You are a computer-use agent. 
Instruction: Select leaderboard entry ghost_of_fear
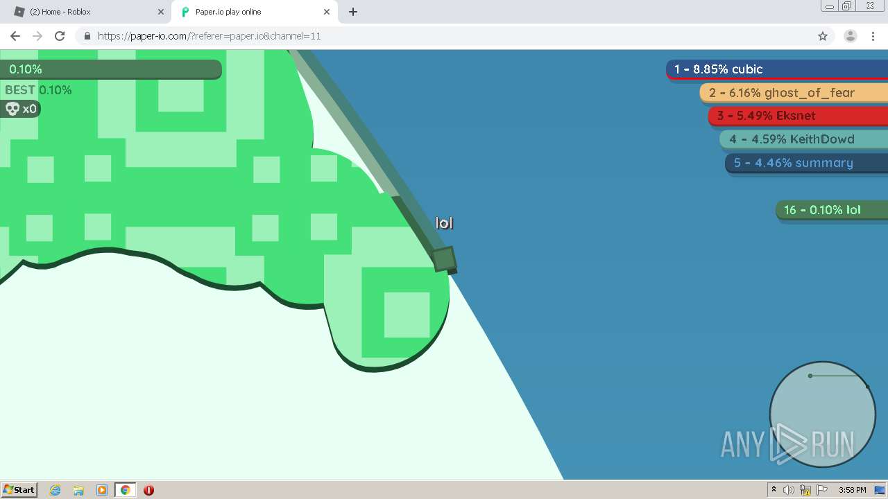click(794, 93)
